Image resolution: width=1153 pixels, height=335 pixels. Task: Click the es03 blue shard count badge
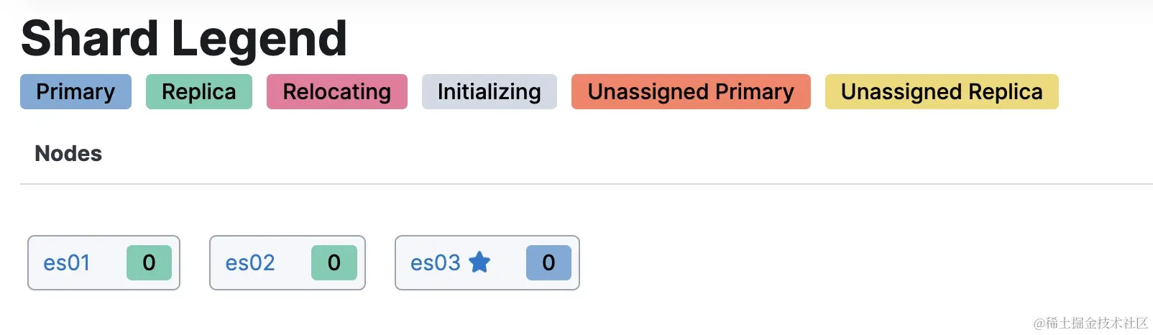[x=548, y=262]
